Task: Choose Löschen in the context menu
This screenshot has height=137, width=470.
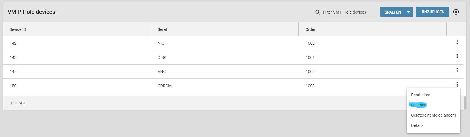Action: click(419, 105)
